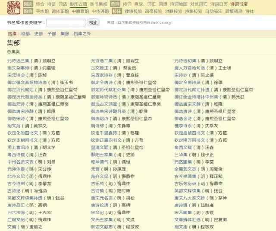Select 律诗校验 in the second row
Image resolution: width=276 pixels, height=231 pixels.
pyautogui.click(x=133, y=11)
